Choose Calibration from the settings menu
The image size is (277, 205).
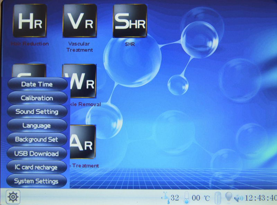coord(37,98)
